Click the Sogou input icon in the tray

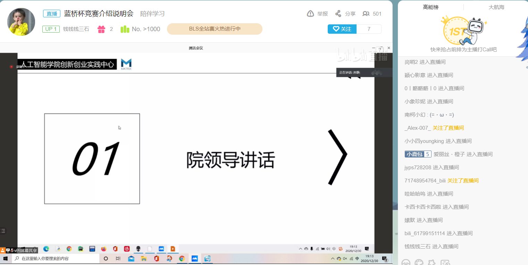pyautogui.click(x=341, y=249)
